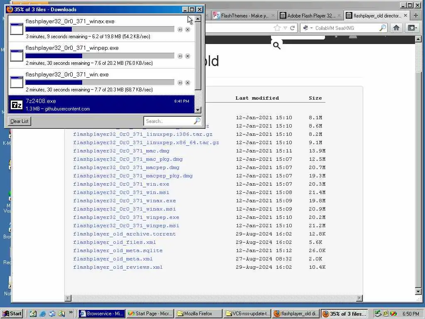This screenshot has width=425, height=319.
Task: Cancel the flashplayer32_0r0_371_win.exe download
Action: point(188,83)
